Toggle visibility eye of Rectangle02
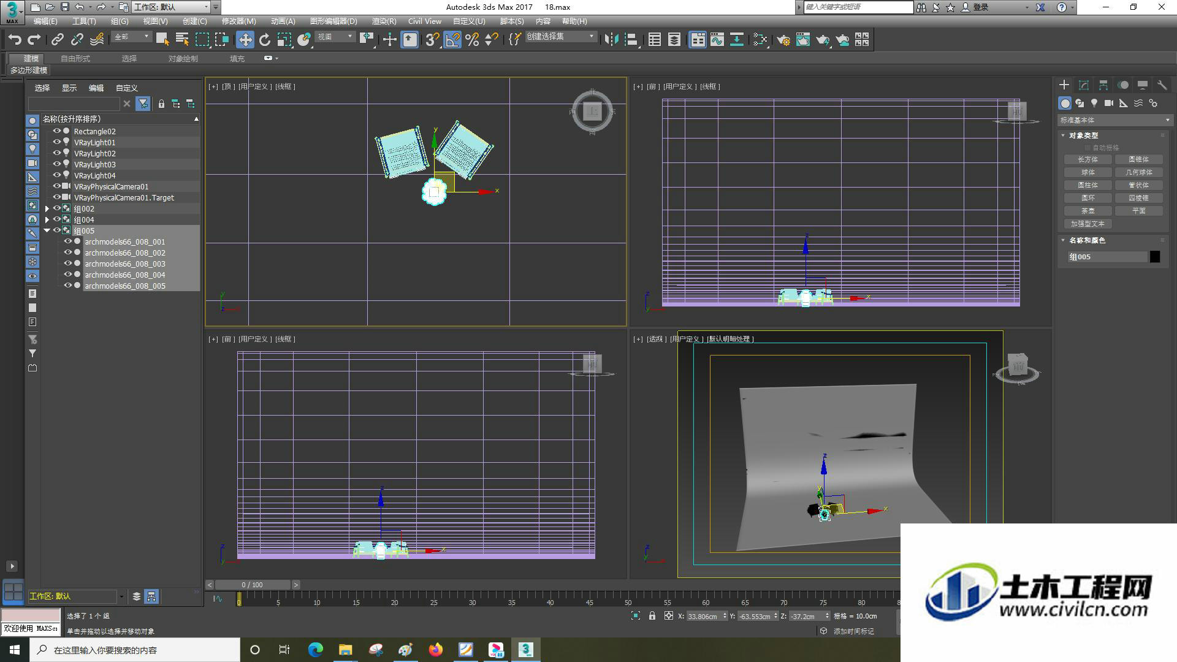This screenshot has height=662, width=1177. [57, 131]
